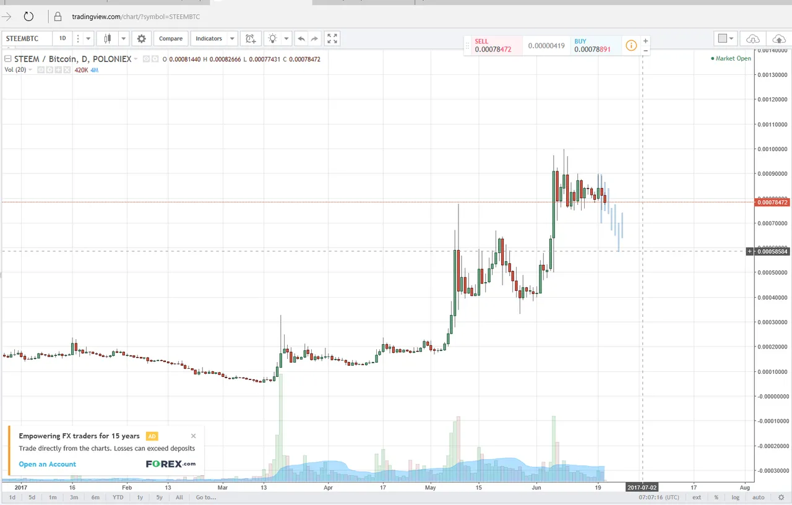This screenshot has height=505, width=792.
Task: Set time range to 1m
Action: pos(53,497)
